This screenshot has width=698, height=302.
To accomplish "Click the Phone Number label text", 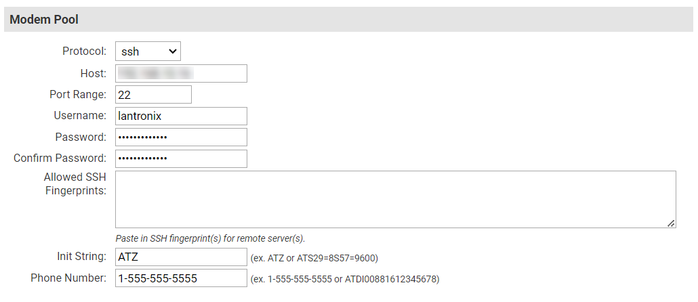I will 68,278.
